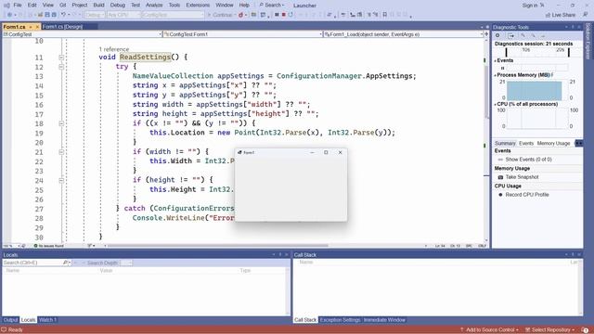Image resolution: width=594 pixels, height=334 pixels.
Task: Click the pin icon on Form1.cs tab
Action: [31, 27]
